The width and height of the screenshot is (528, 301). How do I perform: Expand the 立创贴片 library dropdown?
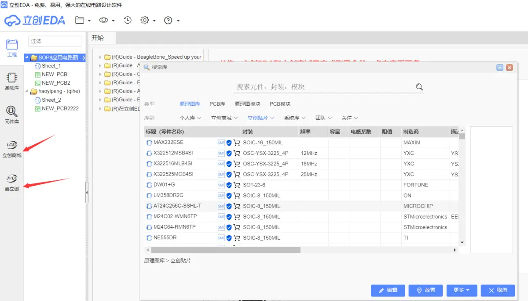[x=261, y=118]
